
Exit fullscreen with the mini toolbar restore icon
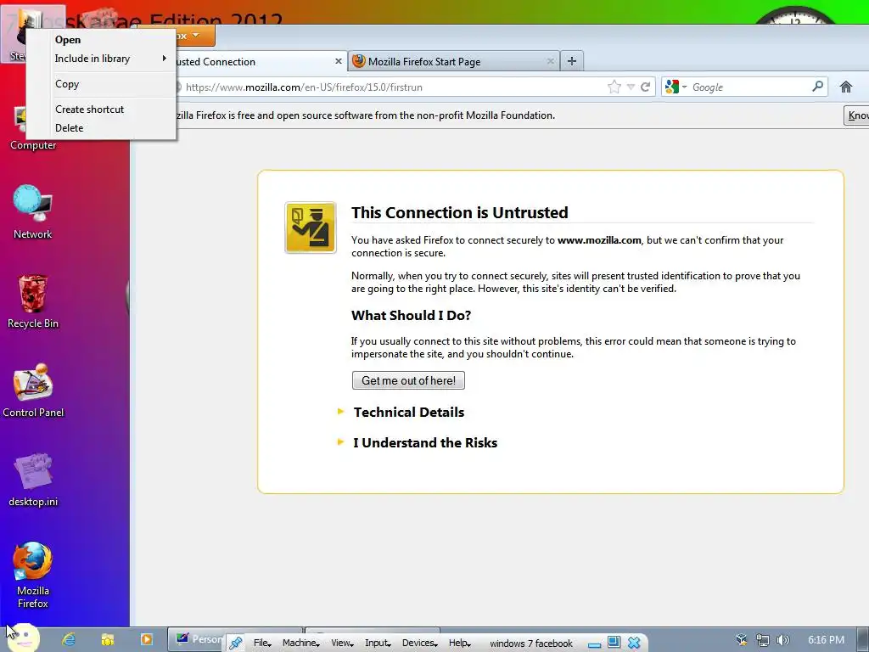(614, 642)
